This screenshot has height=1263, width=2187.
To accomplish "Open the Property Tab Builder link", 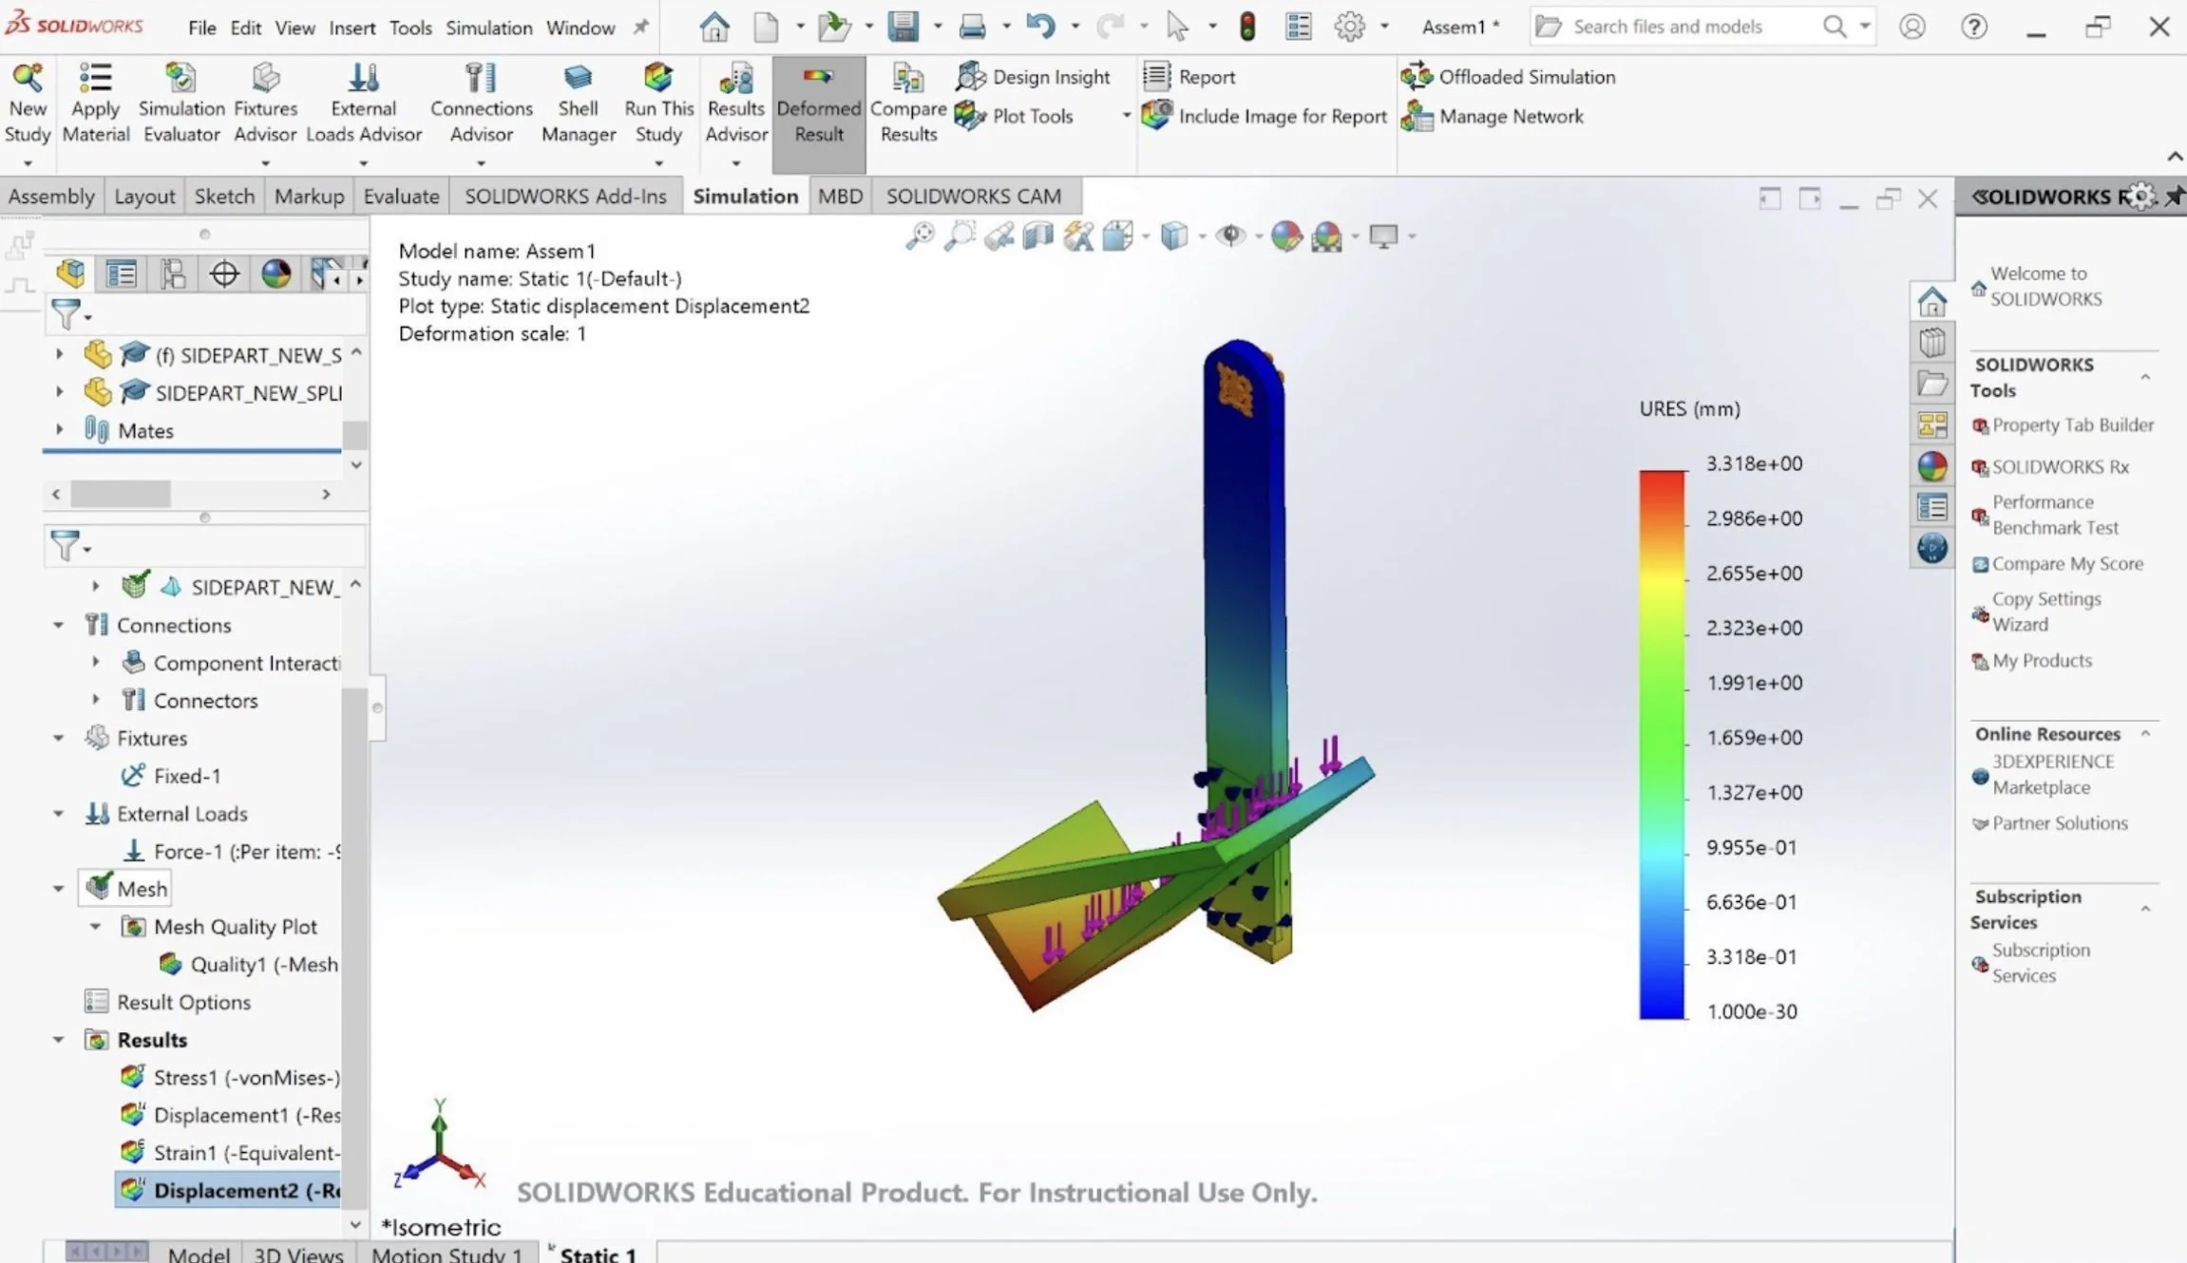I will coord(2072,425).
